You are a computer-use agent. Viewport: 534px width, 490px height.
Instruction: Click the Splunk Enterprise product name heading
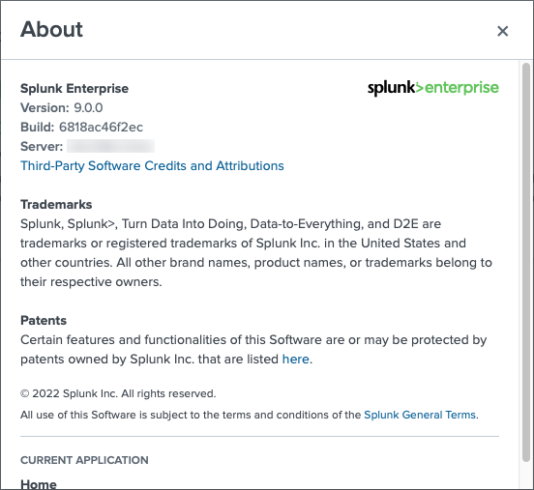74,89
